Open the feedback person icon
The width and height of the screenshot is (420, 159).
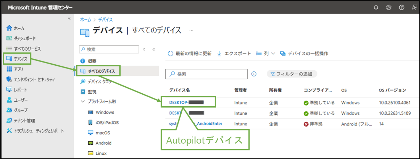point(414,8)
